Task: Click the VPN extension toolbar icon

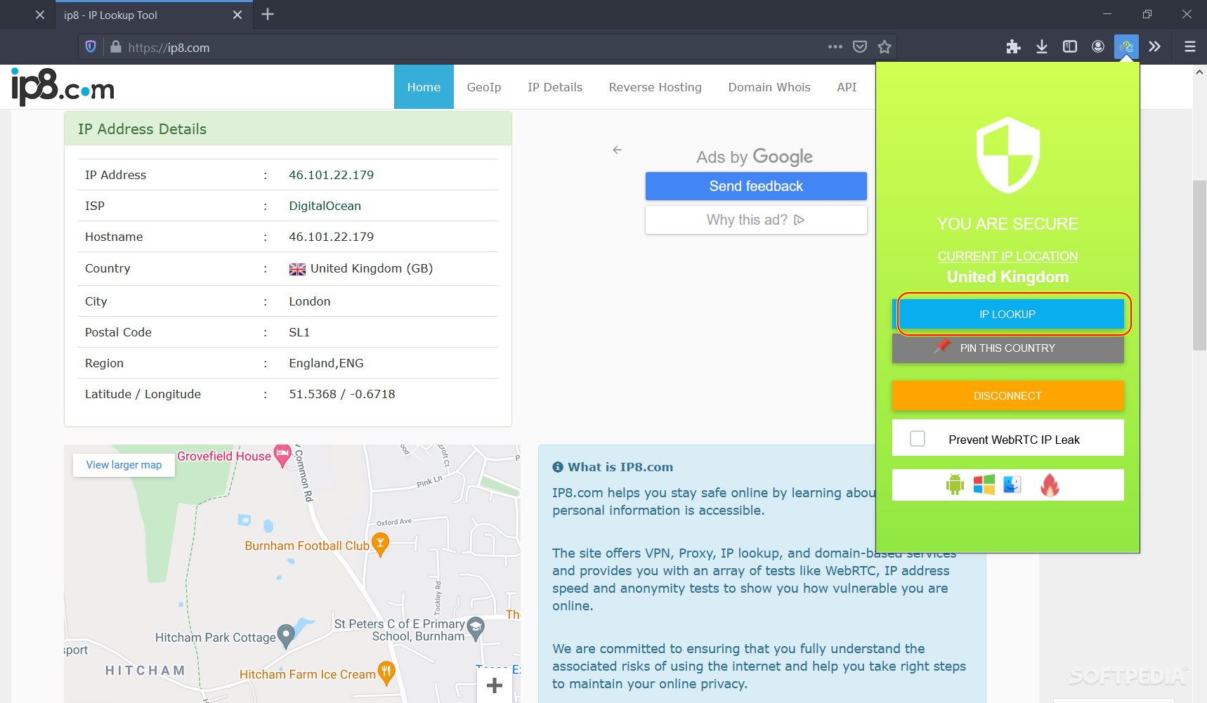Action: click(1126, 46)
